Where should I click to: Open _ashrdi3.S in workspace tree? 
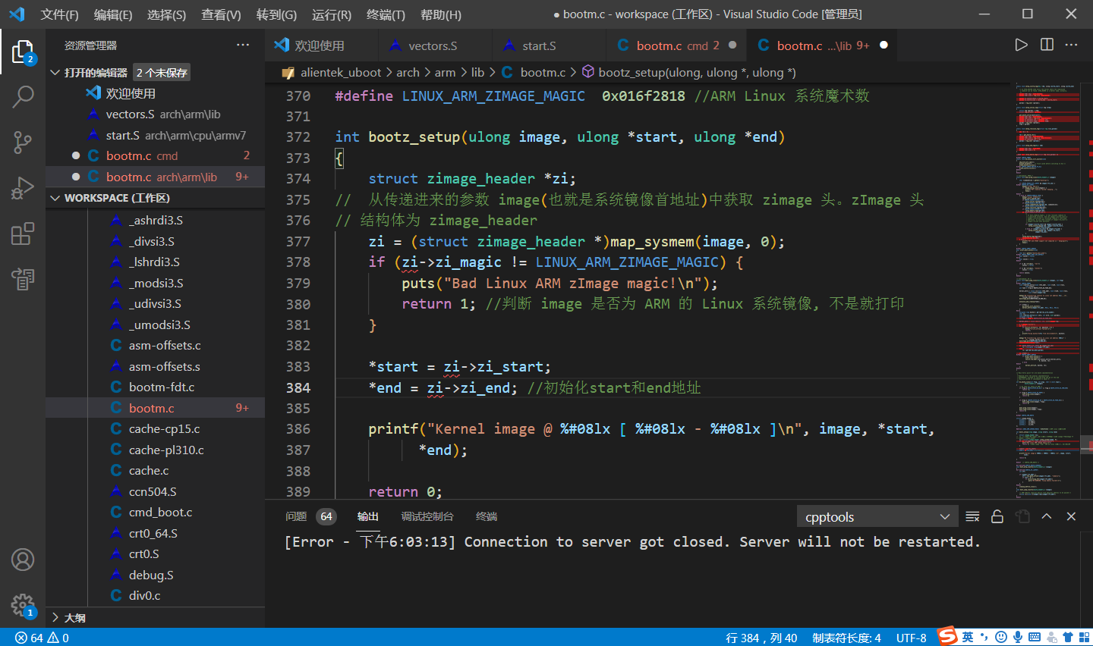155,220
